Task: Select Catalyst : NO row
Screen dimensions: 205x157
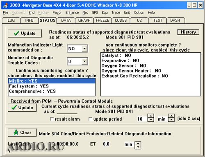Action: (150, 56)
